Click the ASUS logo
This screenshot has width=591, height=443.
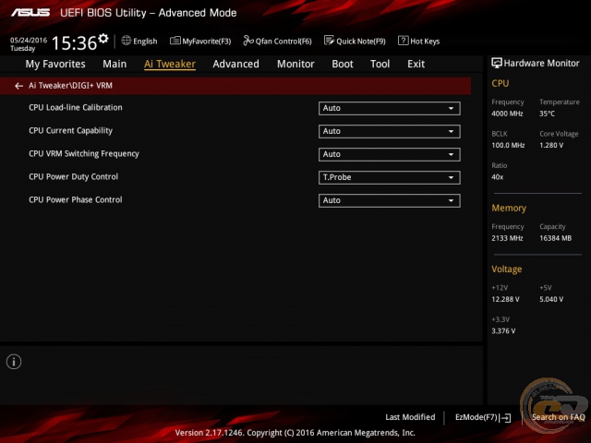tap(30, 13)
